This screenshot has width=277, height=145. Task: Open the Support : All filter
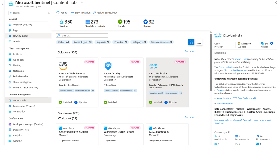(103, 42)
